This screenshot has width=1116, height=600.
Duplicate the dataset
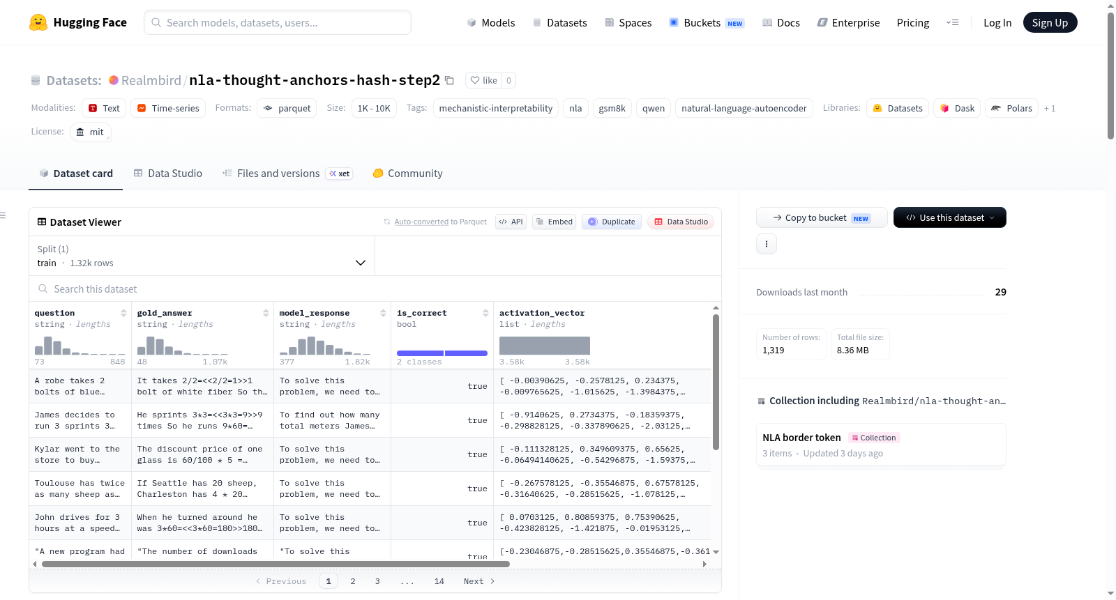(612, 222)
